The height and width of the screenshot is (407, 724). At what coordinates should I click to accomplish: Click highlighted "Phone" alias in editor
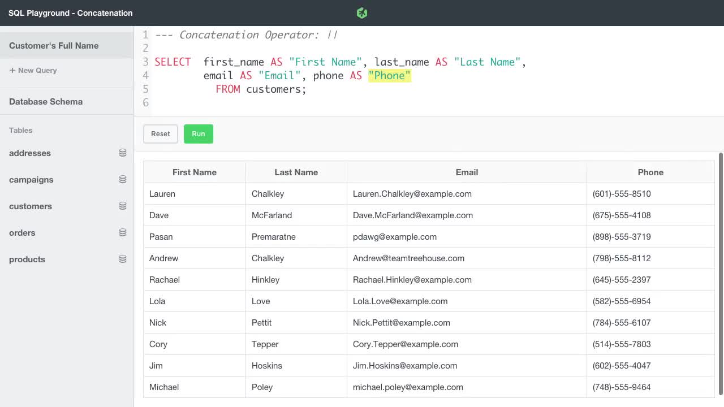389,76
